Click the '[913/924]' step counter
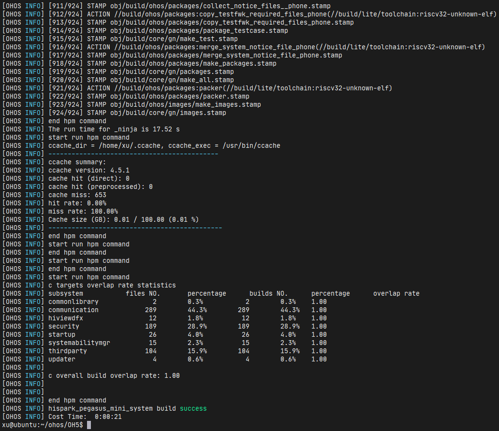Screen dimensions: 499x431 66,22
